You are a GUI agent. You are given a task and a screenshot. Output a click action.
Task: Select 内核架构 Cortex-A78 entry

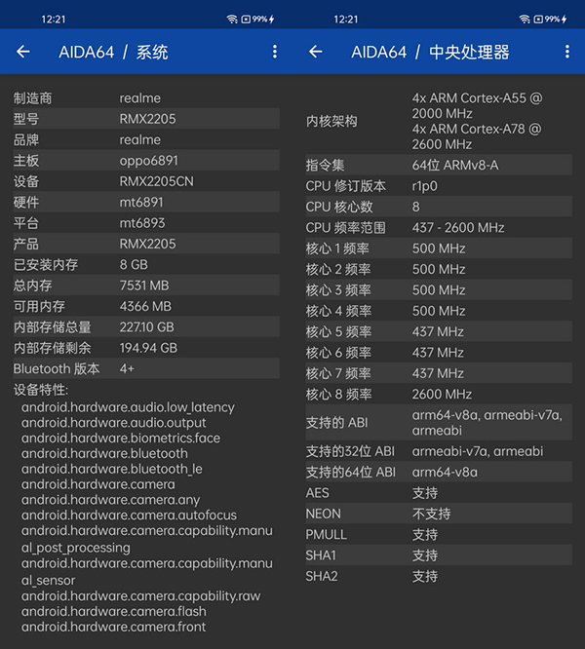click(476, 136)
